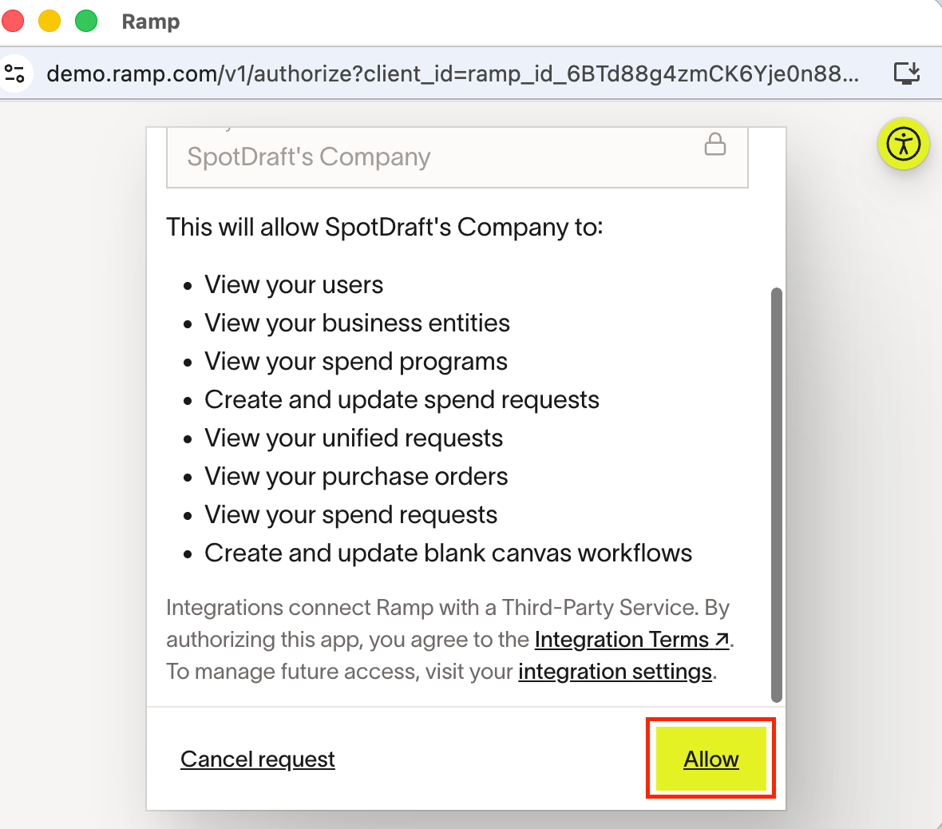Click the padlock icon in the company field
Screen dimensions: 942x829
(715, 145)
